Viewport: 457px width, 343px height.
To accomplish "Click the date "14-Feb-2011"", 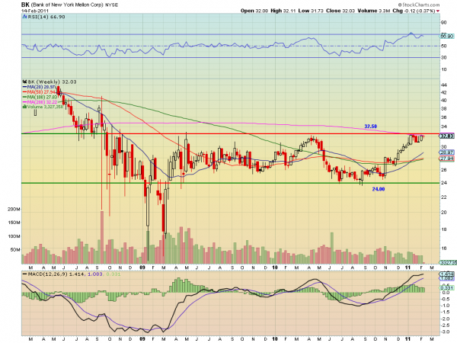I will 35,11.
